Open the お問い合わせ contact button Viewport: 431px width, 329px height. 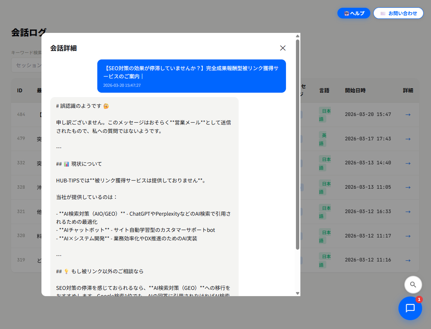pyautogui.click(x=398, y=13)
